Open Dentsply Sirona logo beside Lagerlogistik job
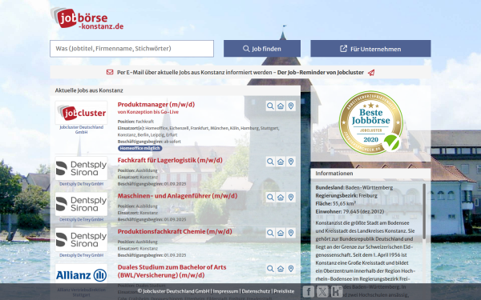Screen dimensions: 481x300 point(81,168)
